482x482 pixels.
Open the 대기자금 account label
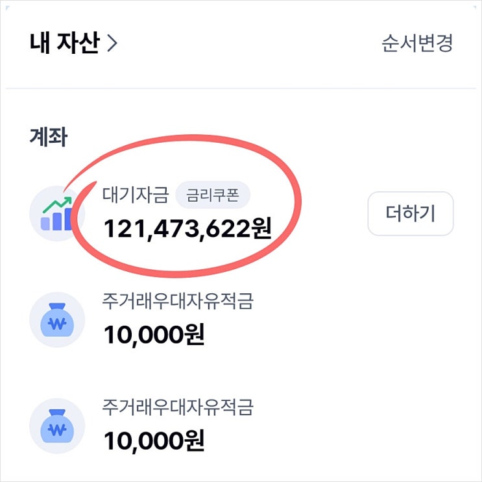(x=136, y=195)
